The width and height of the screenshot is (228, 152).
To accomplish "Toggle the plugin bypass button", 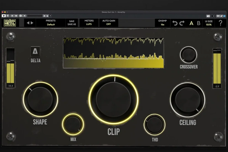I will tap(8, 16).
